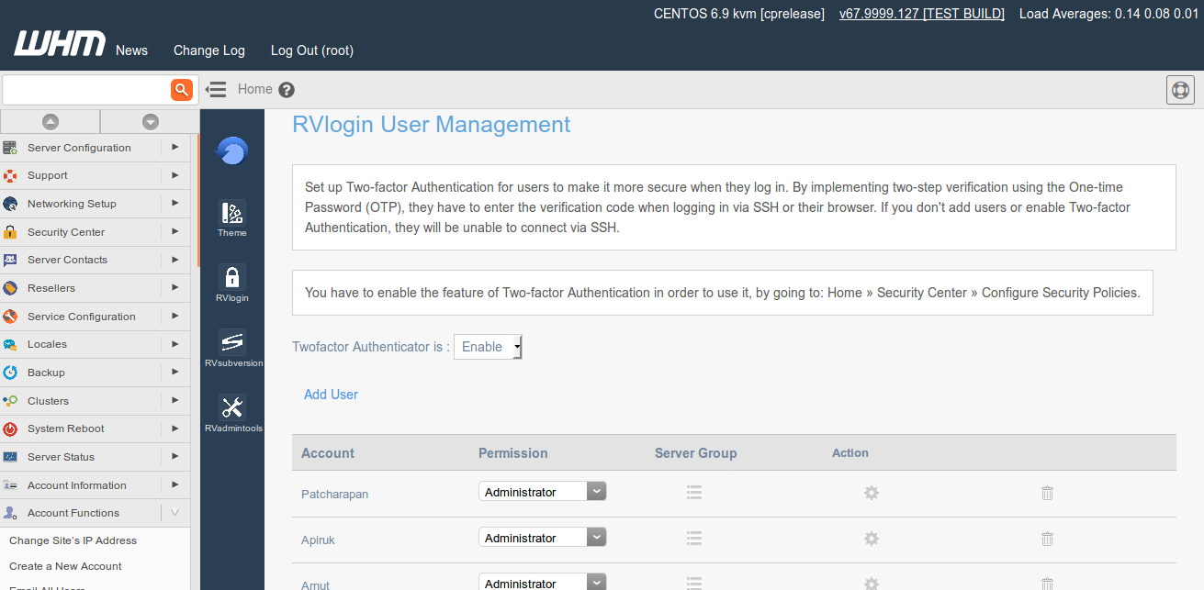
Task: Open Twofactor Authenticator Enable dropdown
Action: point(488,347)
